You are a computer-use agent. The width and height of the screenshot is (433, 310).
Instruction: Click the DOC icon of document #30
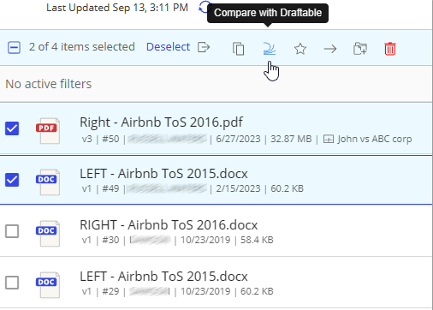click(x=48, y=234)
